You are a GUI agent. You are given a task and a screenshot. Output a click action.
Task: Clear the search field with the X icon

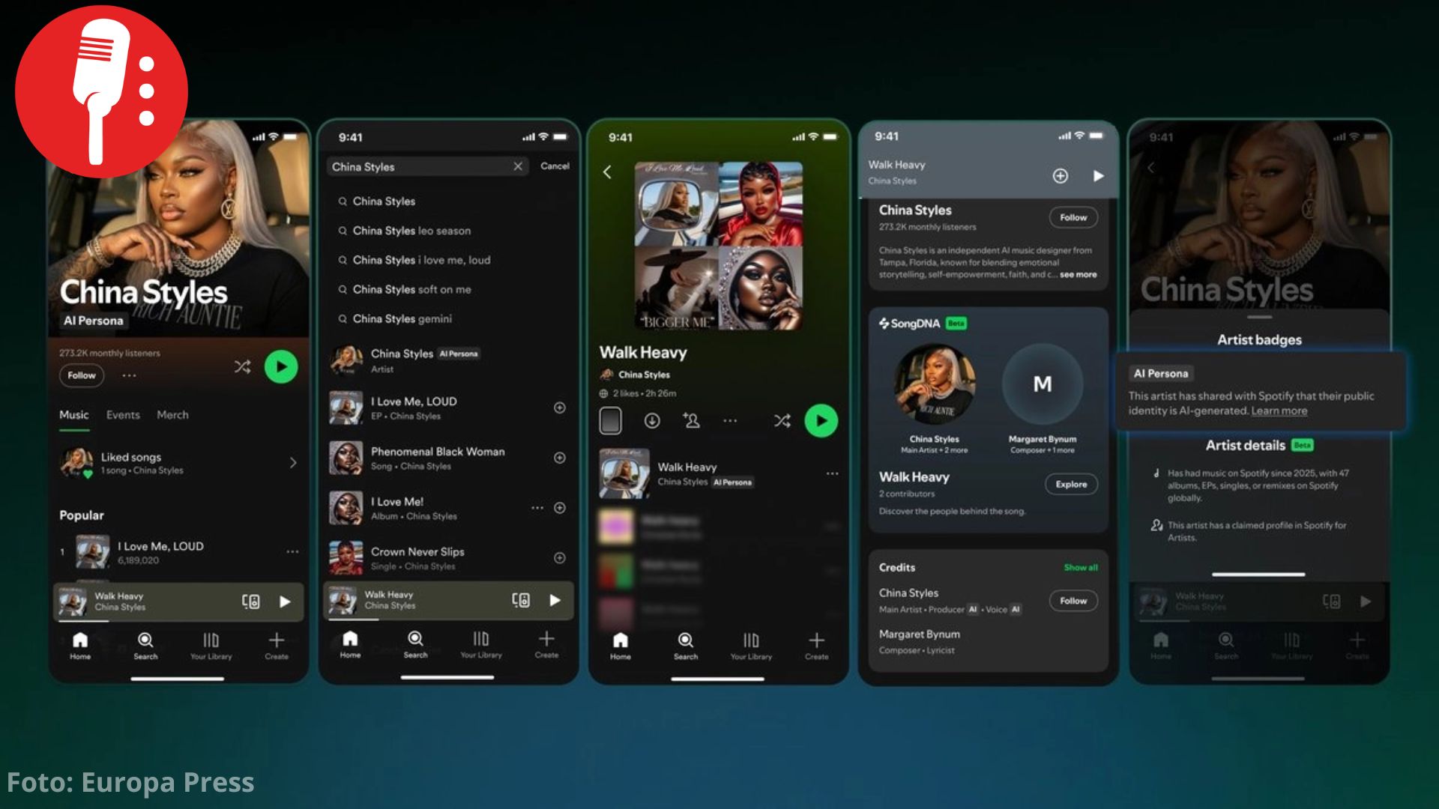[x=518, y=166]
